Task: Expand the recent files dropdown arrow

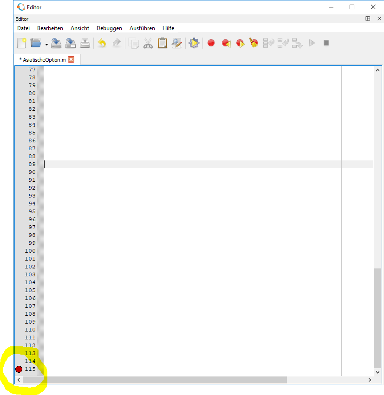Action: pos(46,44)
